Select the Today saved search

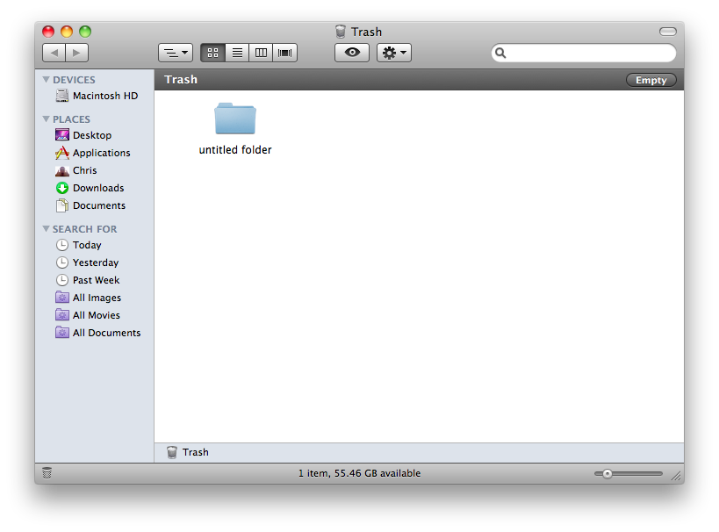tap(95, 245)
